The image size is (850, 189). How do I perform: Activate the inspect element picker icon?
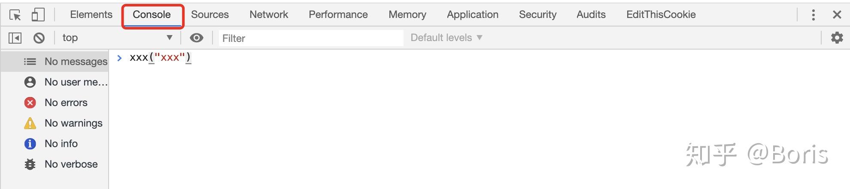coord(15,15)
